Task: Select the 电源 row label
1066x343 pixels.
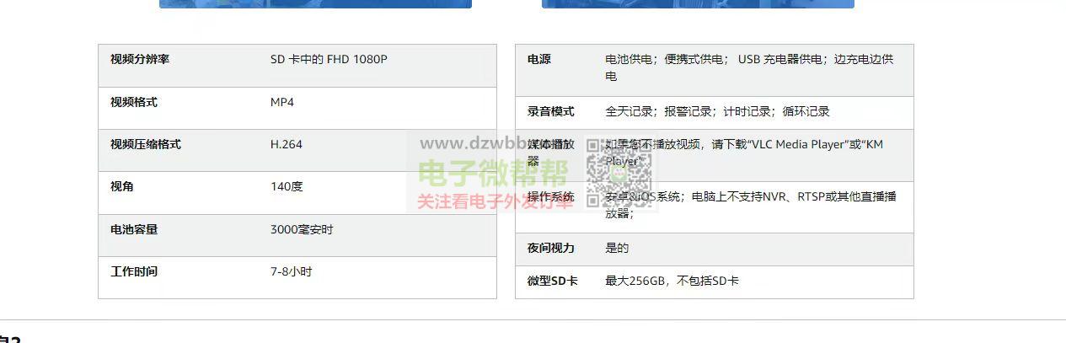Action: click(539, 60)
